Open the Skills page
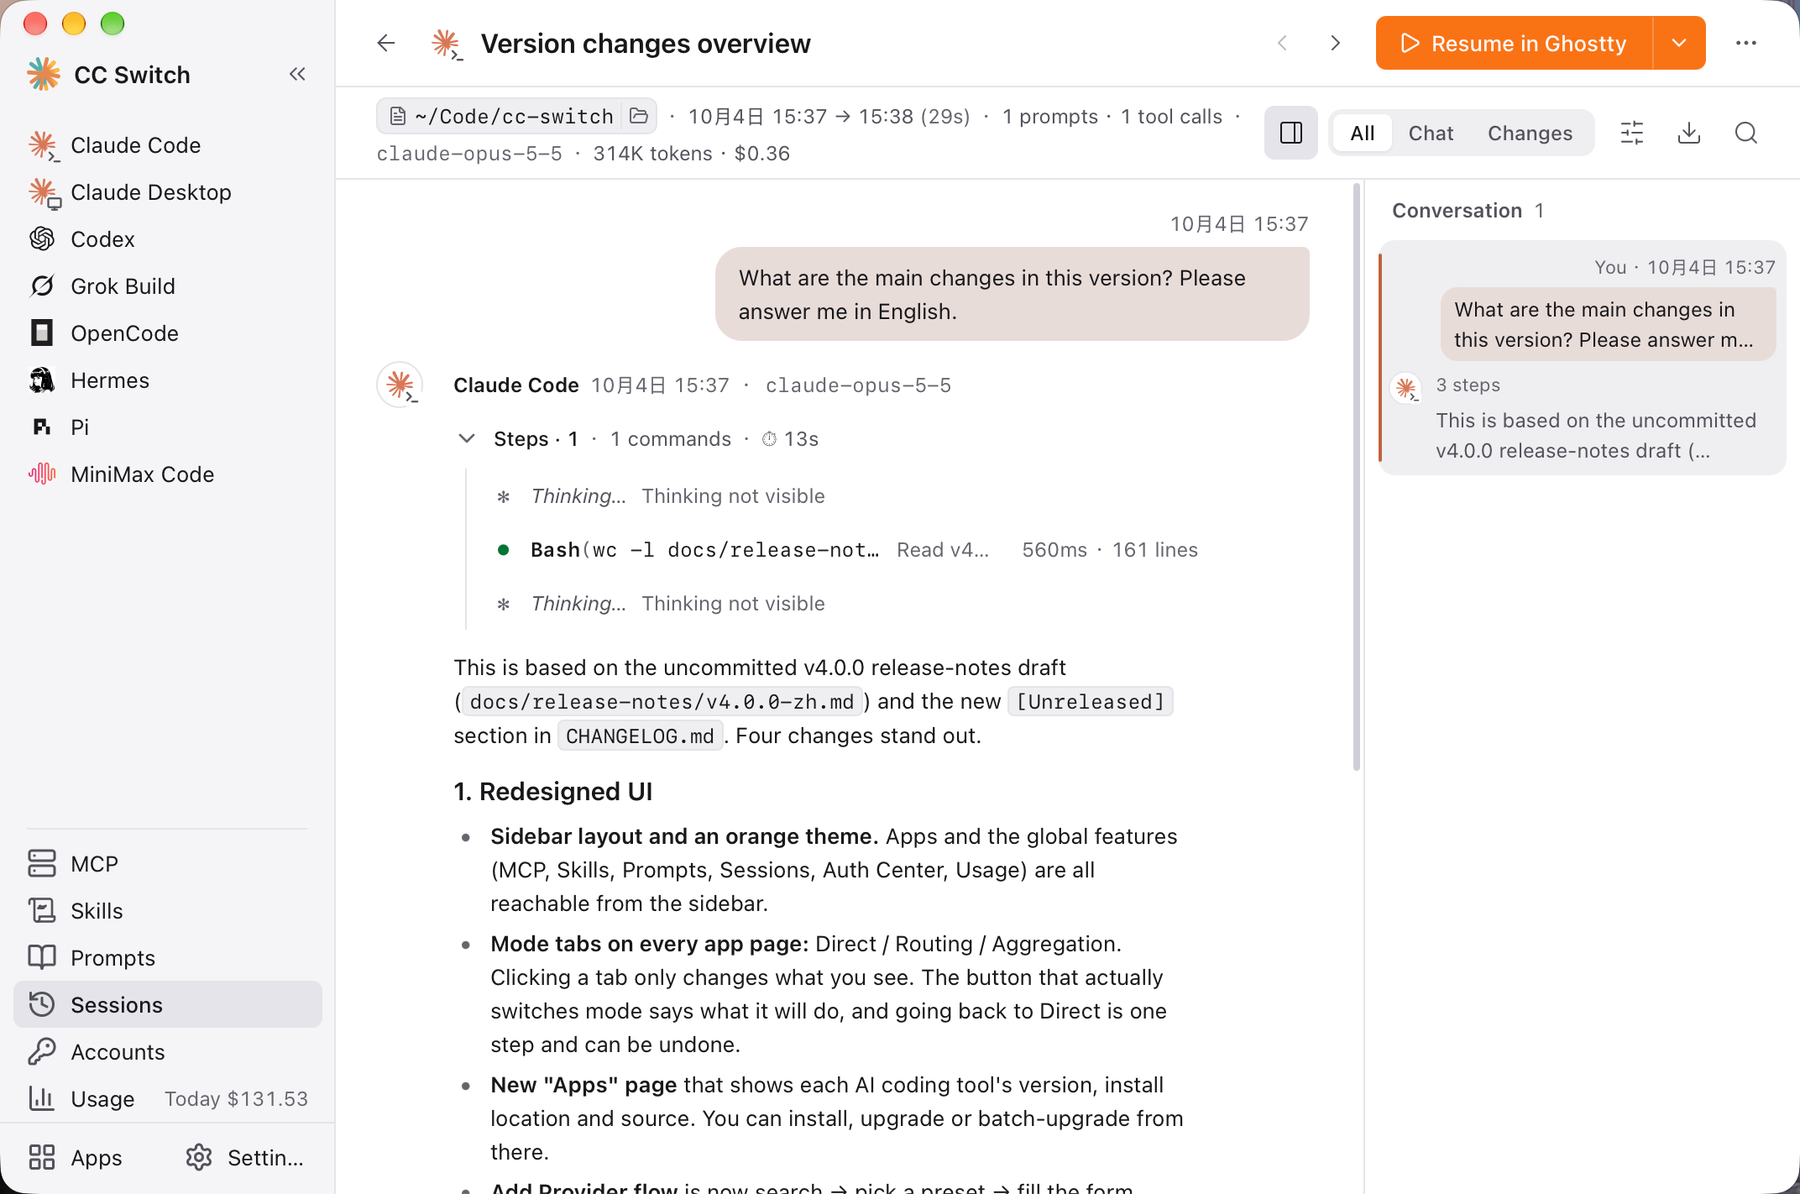 point(168,911)
